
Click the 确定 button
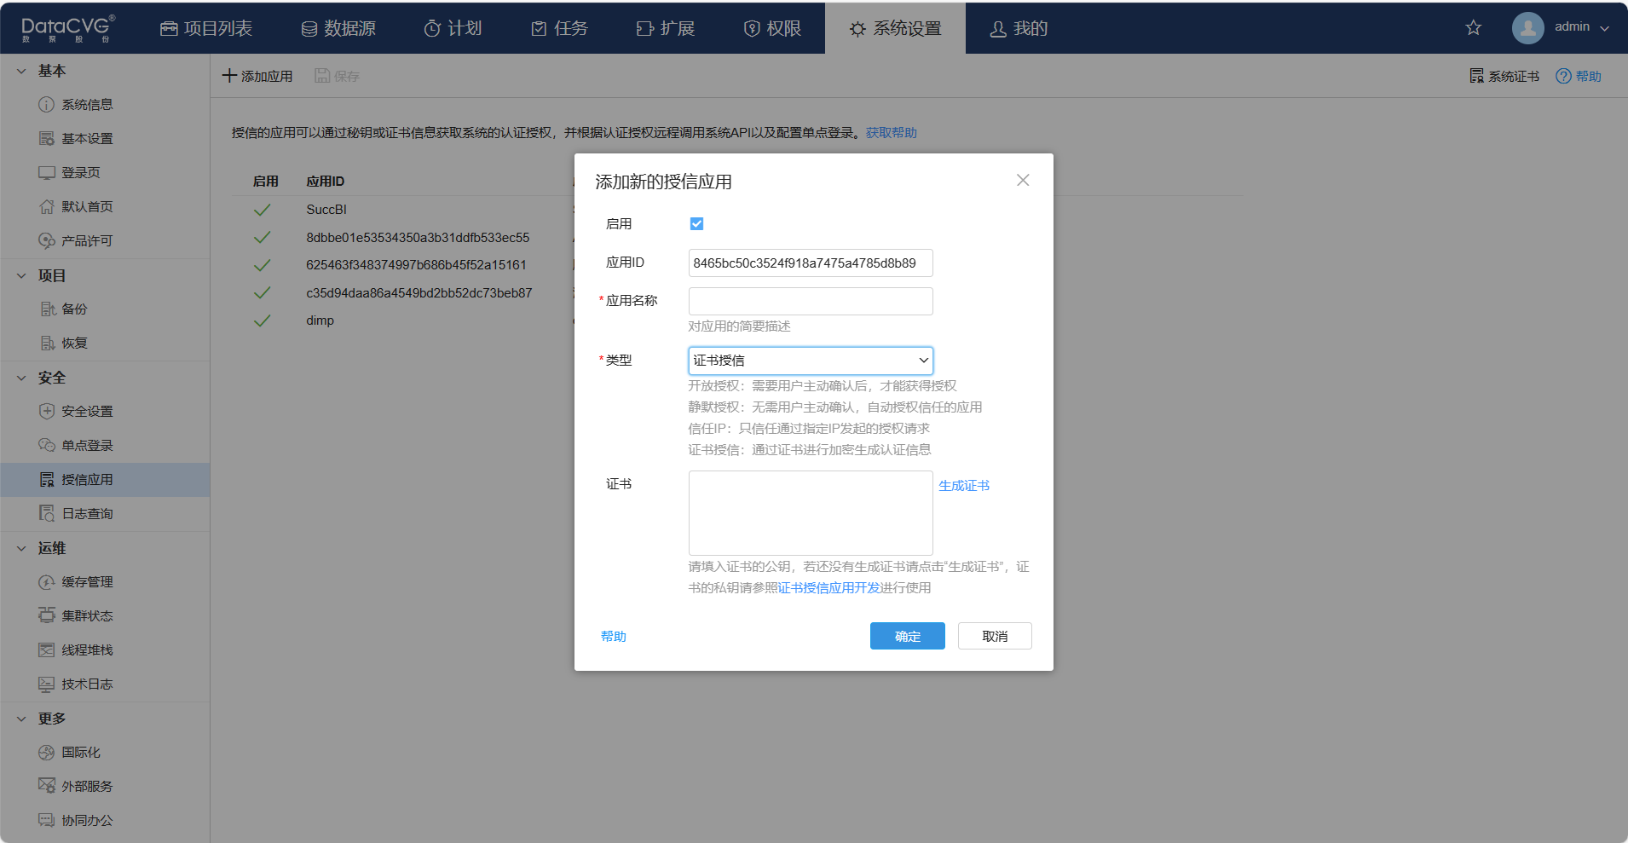[x=908, y=636]
